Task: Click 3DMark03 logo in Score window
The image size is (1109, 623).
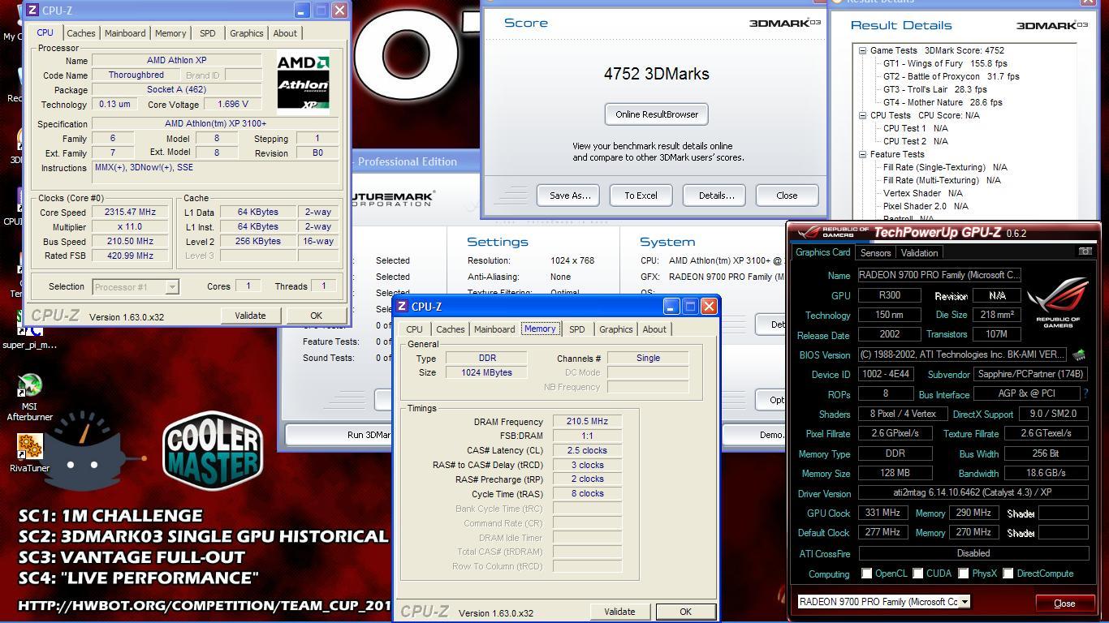Action: tap(784, 23)
